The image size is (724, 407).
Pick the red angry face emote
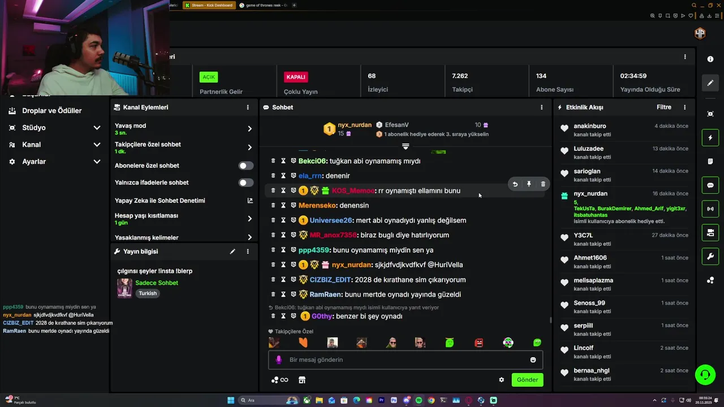coord(479,343)
